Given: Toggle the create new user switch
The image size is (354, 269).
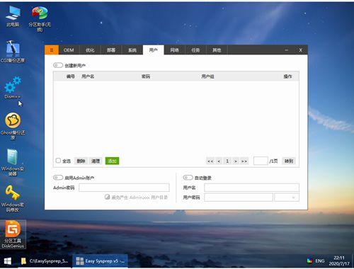Looking at the screenshot, I should coord(58,65).
